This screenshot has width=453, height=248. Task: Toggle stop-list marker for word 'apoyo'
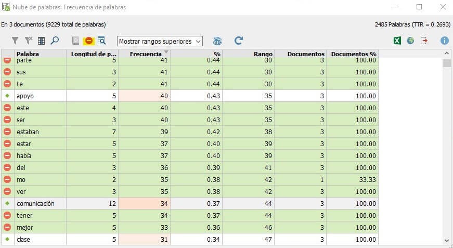7,96
